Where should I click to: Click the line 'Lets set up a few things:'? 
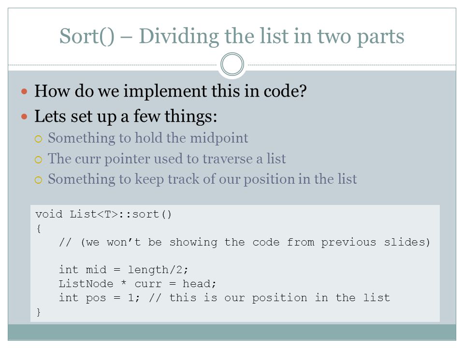pos(126,116)
